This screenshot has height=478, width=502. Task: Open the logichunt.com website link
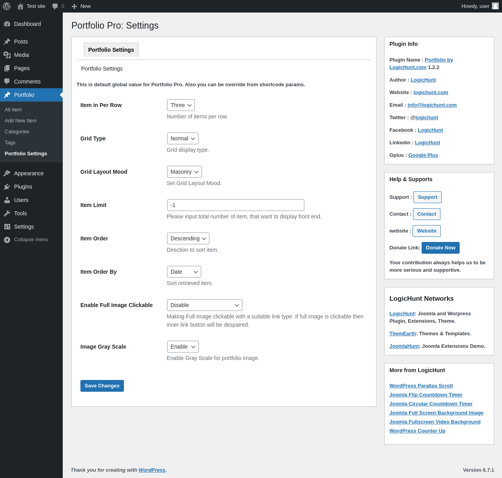point(431,93)
